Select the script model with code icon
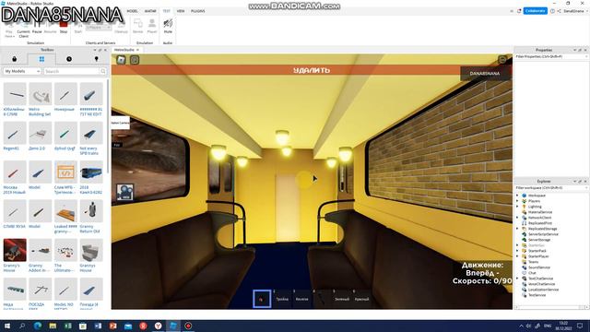This screenshot has width=590, height=332. click(65, 172)
